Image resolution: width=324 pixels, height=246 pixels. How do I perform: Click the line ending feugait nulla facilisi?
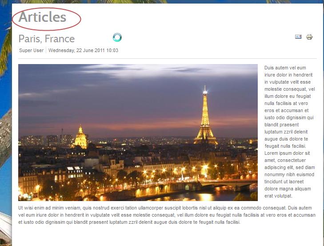tap(129, 222)
